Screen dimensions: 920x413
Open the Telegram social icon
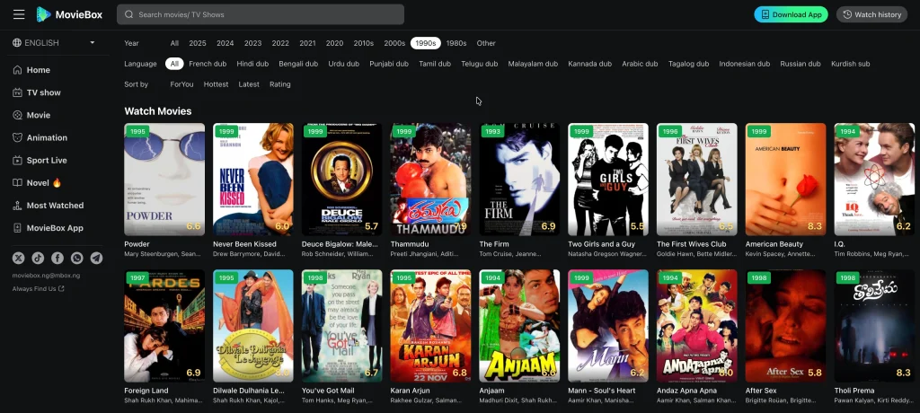(96, 258)
